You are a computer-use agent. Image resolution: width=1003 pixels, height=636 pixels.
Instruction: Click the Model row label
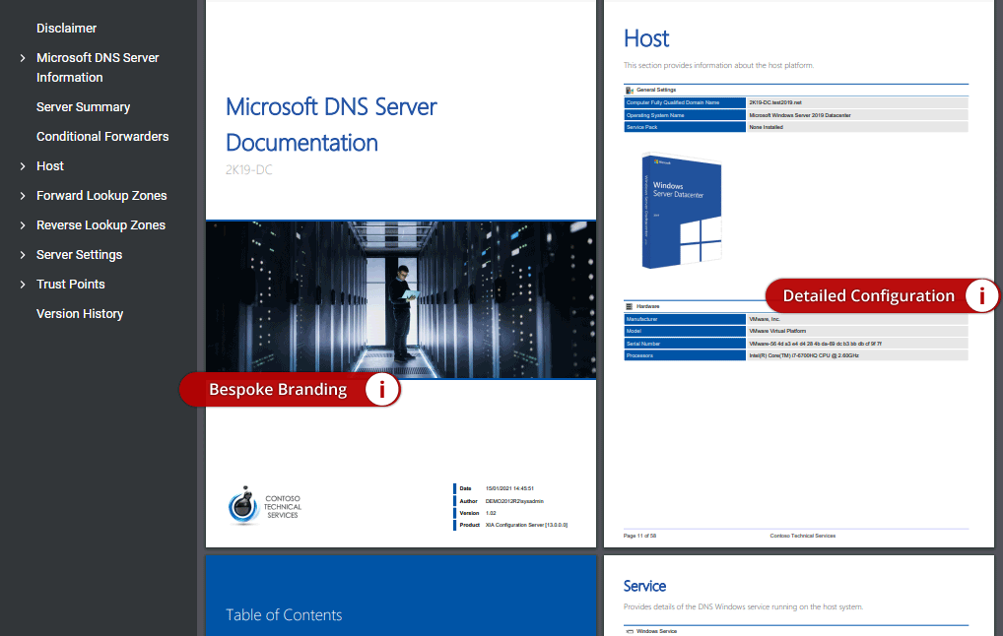coord(685,331)
